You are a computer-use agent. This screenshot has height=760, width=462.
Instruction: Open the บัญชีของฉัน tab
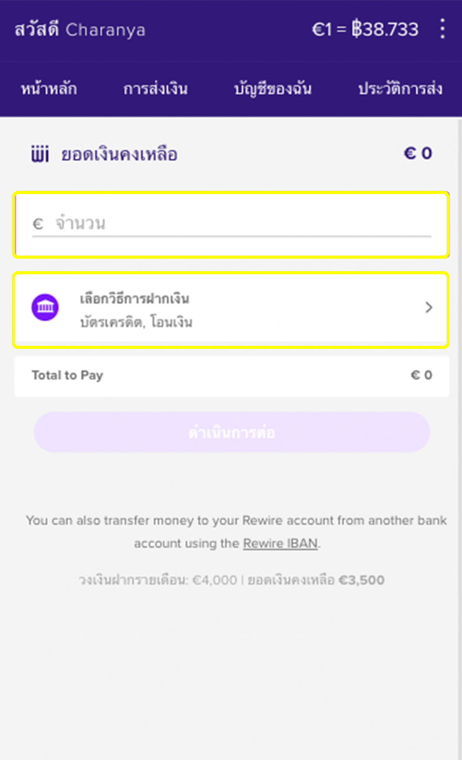273,89
